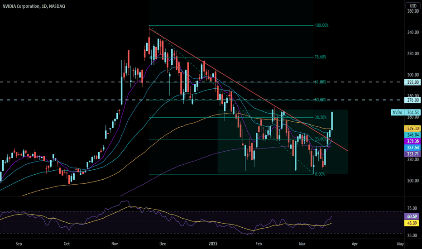The height and width of the screenshot is (249, 422).
Task: Click the 360.00 price scale tick
Action: 413,11
